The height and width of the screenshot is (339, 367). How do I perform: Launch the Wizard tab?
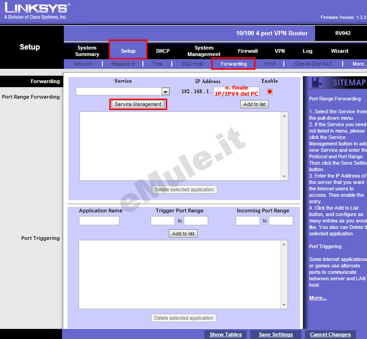click(x=339, y=51)
